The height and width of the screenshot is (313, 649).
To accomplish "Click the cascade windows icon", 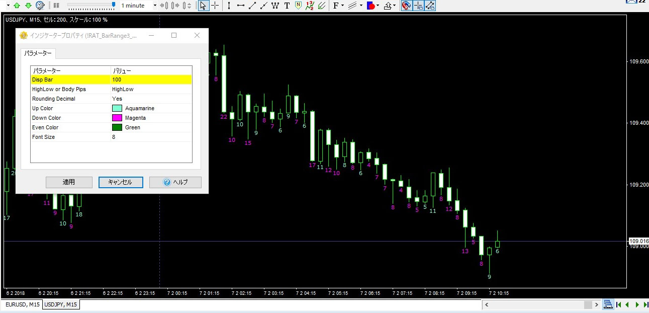I will click(x=608, y=304).
